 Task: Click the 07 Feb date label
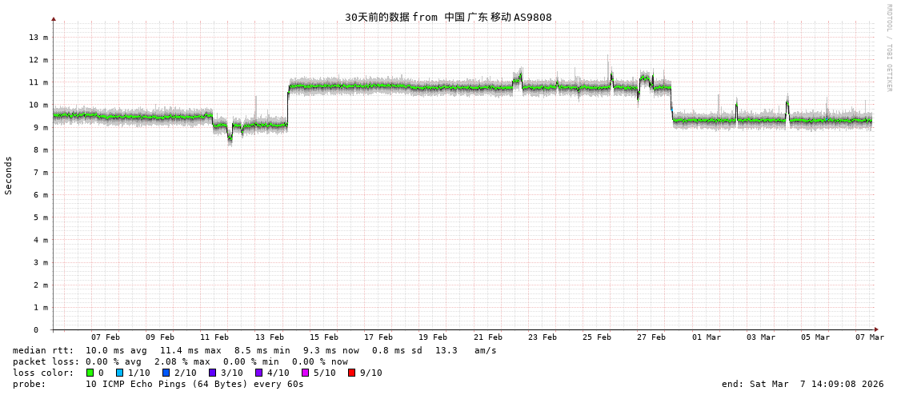[x=105, y=337]
